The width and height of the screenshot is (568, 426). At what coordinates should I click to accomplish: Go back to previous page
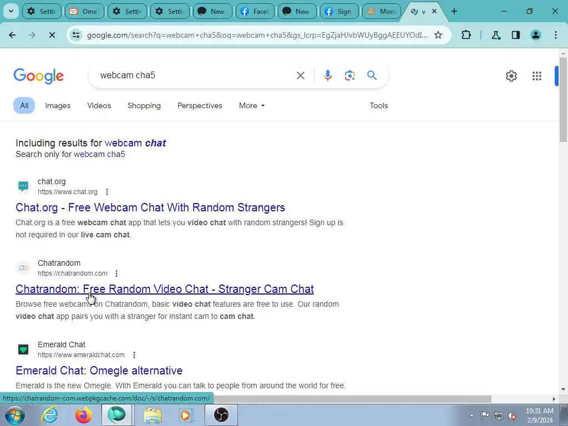[12, 35]
